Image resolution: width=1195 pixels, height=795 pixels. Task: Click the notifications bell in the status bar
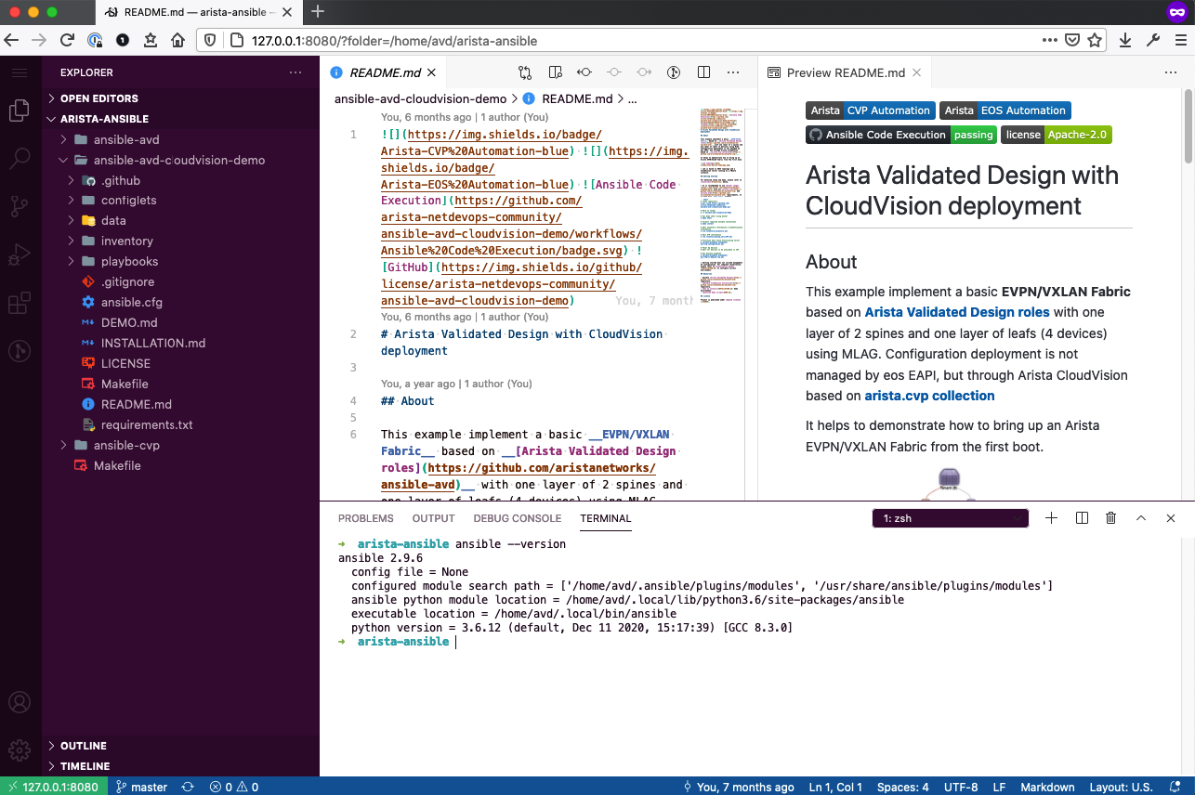click(1175, 787)
